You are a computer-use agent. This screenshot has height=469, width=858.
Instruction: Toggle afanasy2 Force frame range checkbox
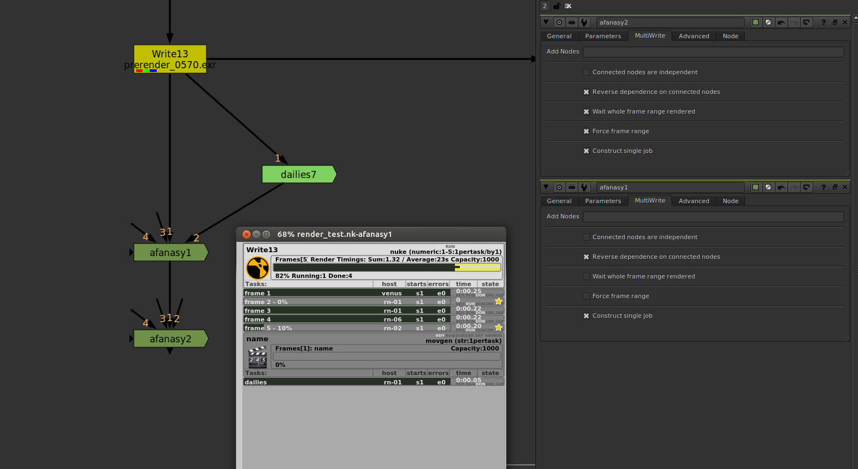click(x=586, y=131)
